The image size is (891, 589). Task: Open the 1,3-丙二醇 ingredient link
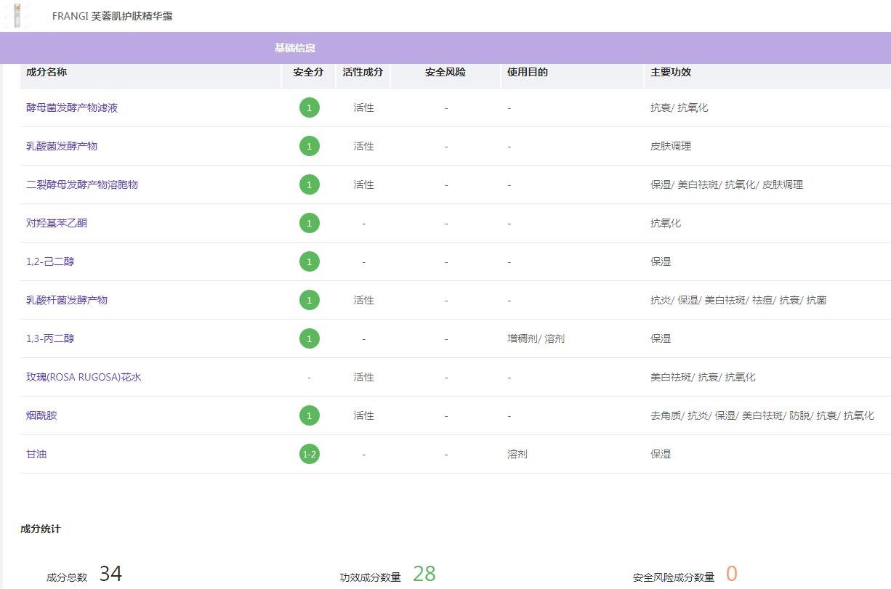coord(50,338)
